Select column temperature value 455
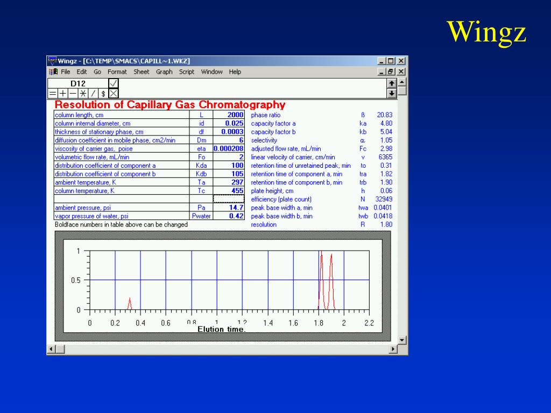This screenshot has height=413, width=551. [x=228, y=191]
